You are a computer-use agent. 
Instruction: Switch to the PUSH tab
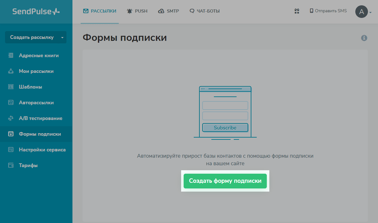coord(137,11)
